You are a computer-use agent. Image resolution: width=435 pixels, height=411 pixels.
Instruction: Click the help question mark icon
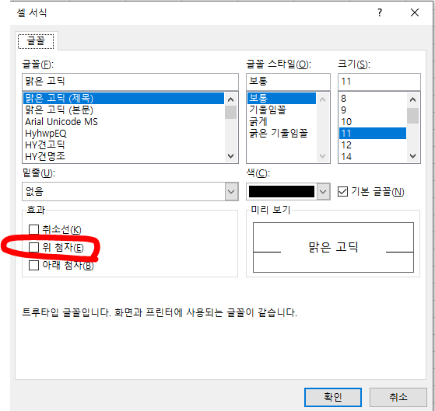tap(380, 12)
